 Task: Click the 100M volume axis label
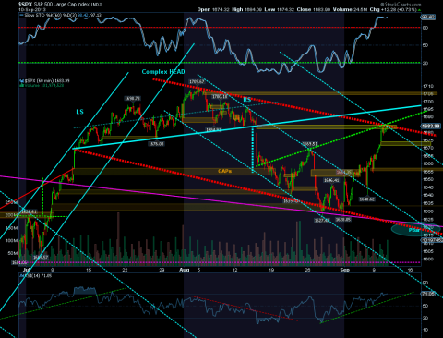(x=11, y=240)
